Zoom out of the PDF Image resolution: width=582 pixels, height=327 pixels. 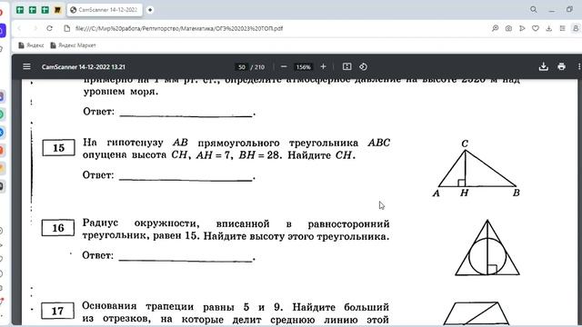point(284,66)
